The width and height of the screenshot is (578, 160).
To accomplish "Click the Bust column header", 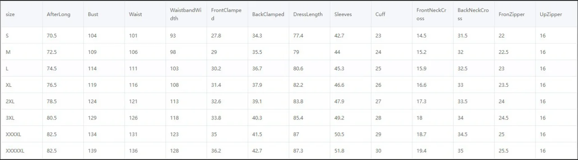I will tap(93, 14).
